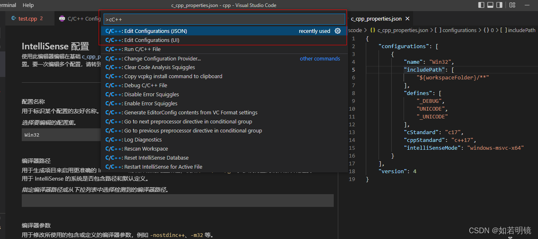Click "windows-msvc-x64" value in editor
The image size is (538, 239).
pos(495,148)
